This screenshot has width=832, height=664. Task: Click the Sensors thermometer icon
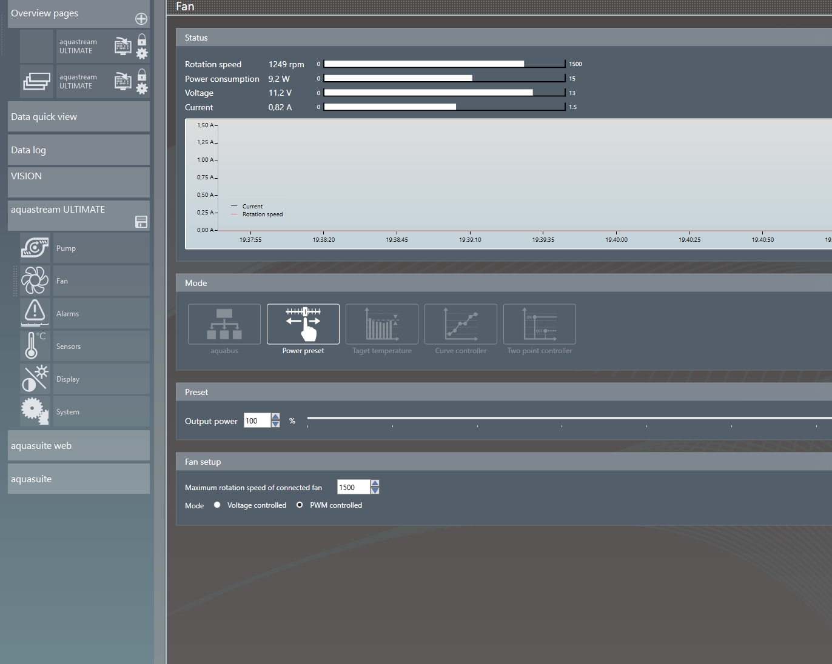[35, 346]
